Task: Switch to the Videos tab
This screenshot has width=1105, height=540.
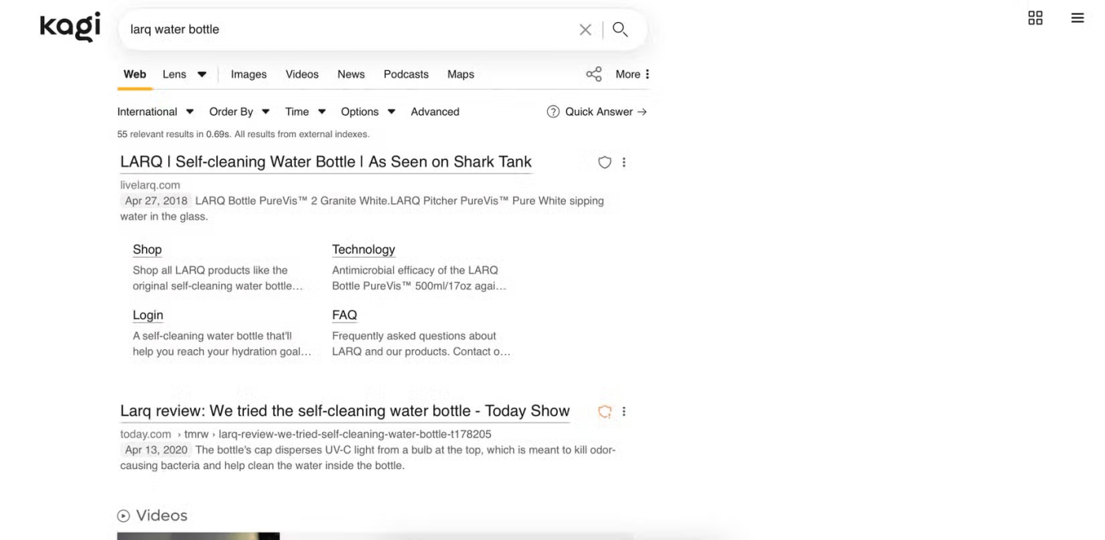Action: [302, 74]
